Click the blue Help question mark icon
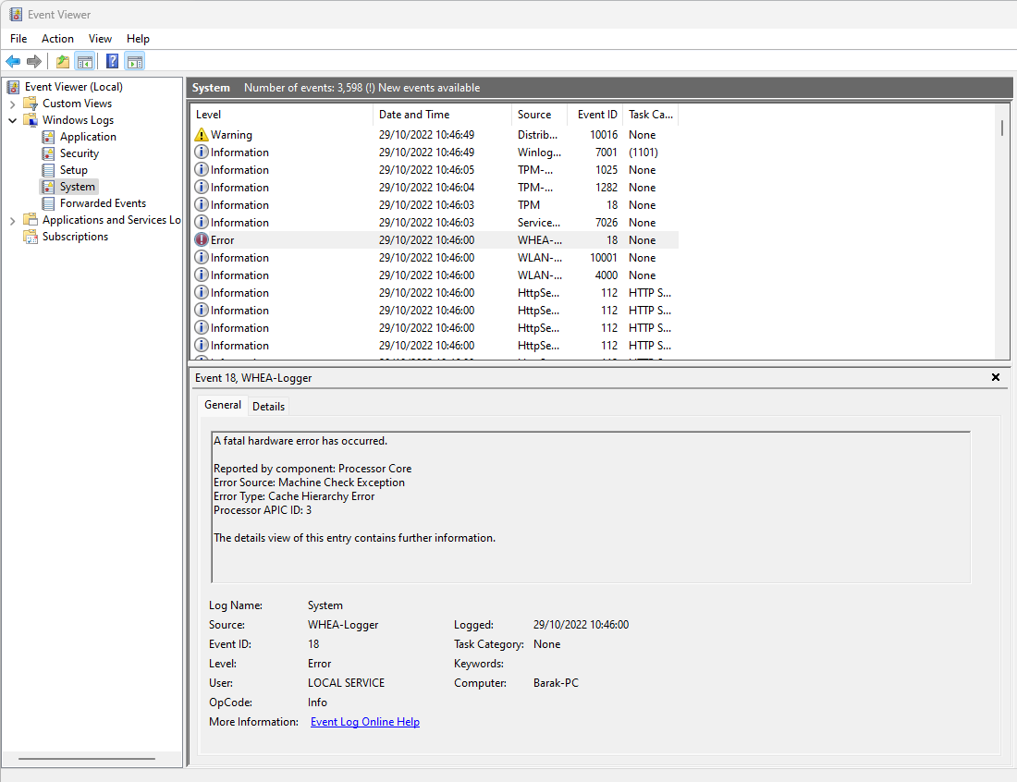The height and width of the screenshot is (782, 1017). tap(112, 62)
